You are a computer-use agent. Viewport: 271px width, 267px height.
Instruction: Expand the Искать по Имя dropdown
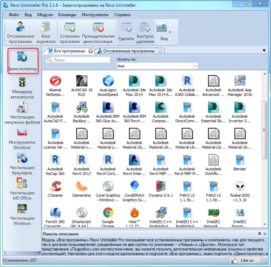195,66
